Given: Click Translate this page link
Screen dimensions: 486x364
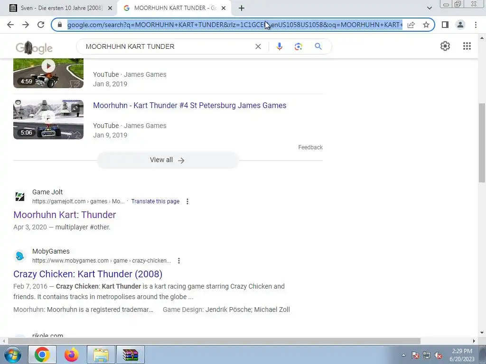Looking at the screenshot, I should tap(155, 201).
